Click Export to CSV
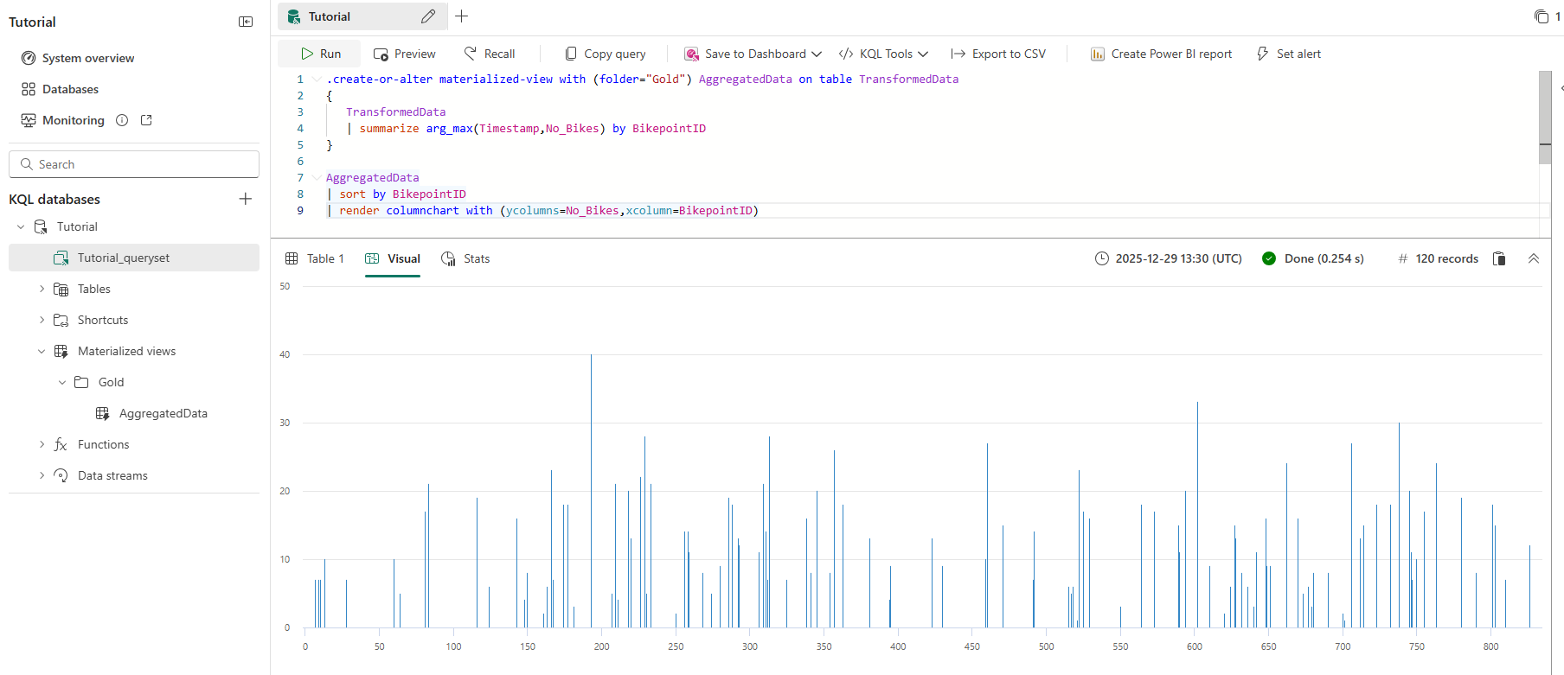Screen dimensions: 1564x675 point(998,54)
